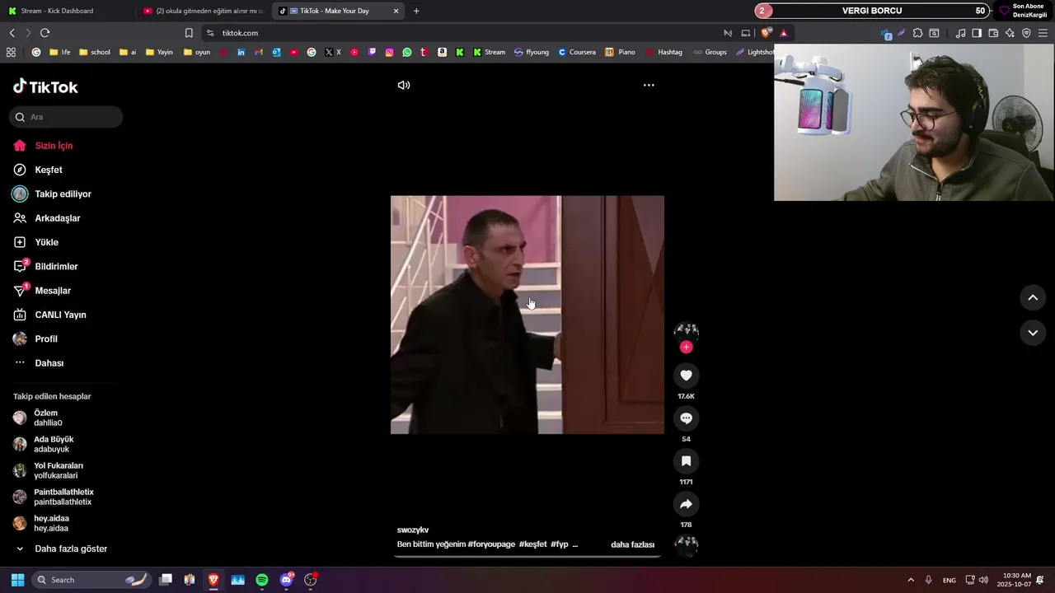Go to the next video with down chevron
The width and height of the screenshot is (1055, 593).
click(1033, 333)
